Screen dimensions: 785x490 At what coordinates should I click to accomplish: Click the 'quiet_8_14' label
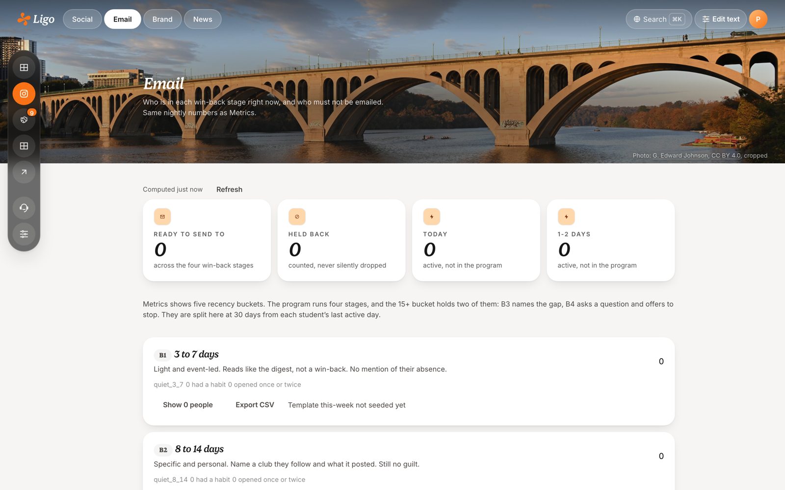click(x=170, y=480)
